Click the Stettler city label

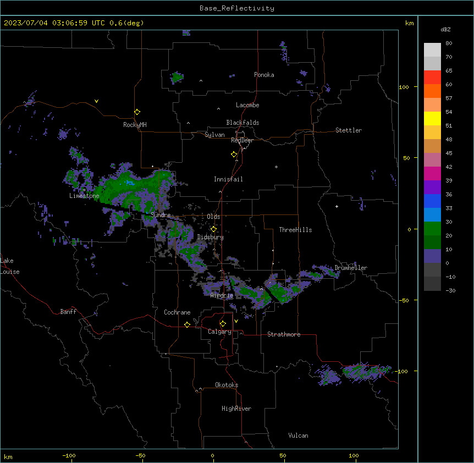click(349, 130)
